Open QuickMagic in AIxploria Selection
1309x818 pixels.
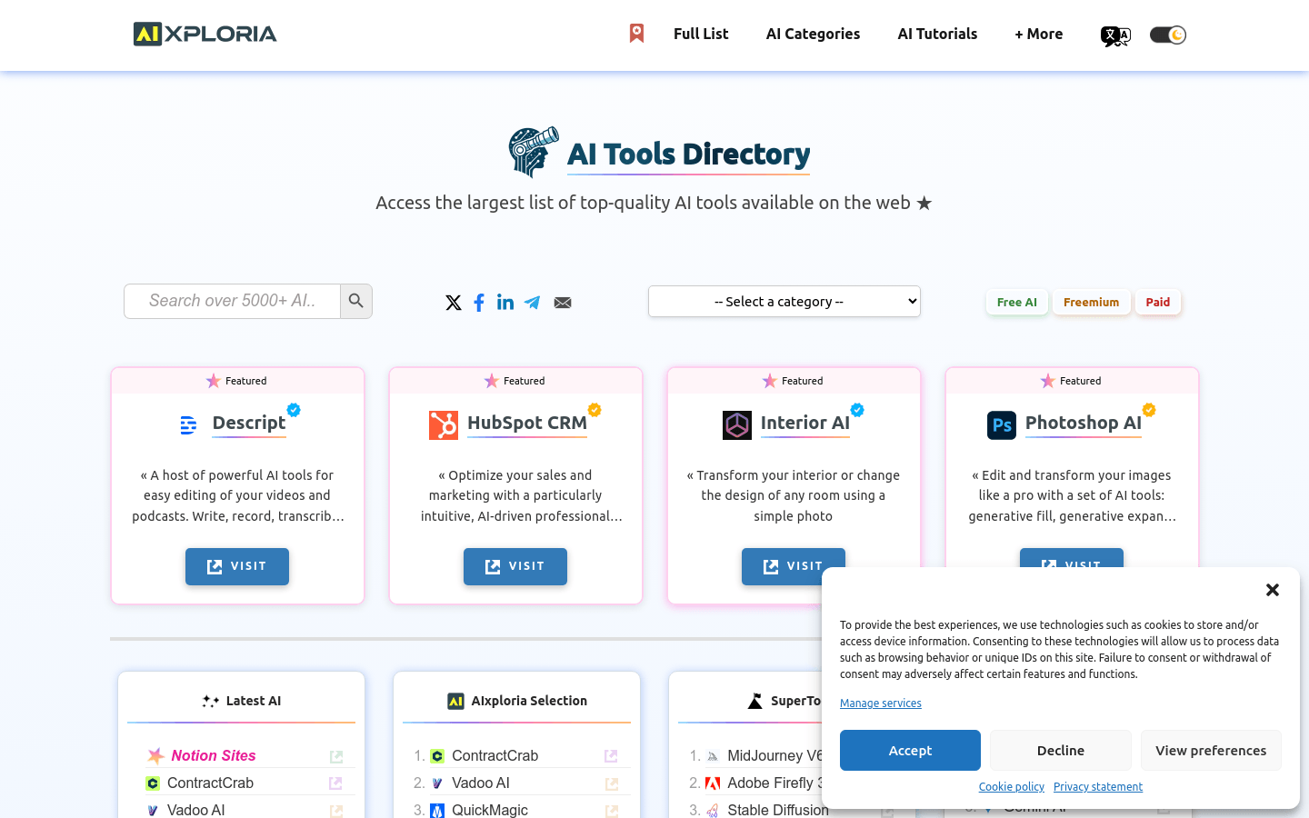point(489,810)
